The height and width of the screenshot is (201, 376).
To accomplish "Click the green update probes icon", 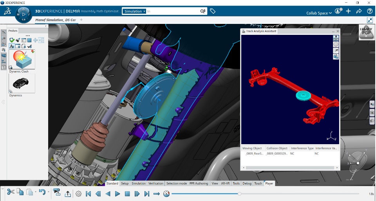I will coord(12,40).
